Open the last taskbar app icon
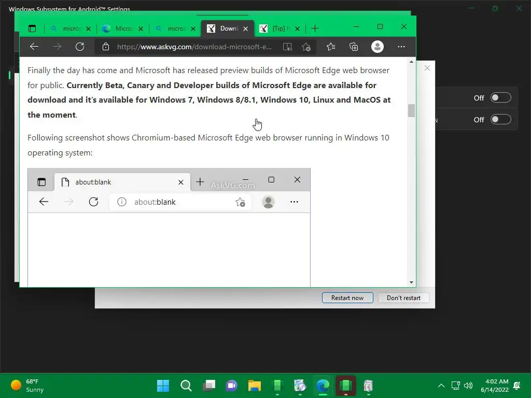 pos(369,386)
